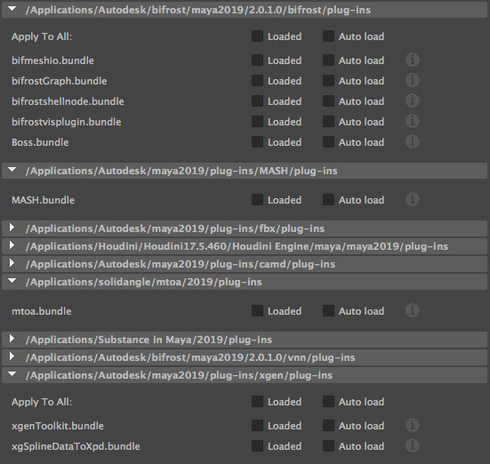
Task: Check Auto load for MASH.bundle
Action: coord(328,200)
